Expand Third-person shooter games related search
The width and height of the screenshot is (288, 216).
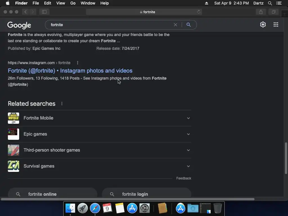(x=99, y=150)
